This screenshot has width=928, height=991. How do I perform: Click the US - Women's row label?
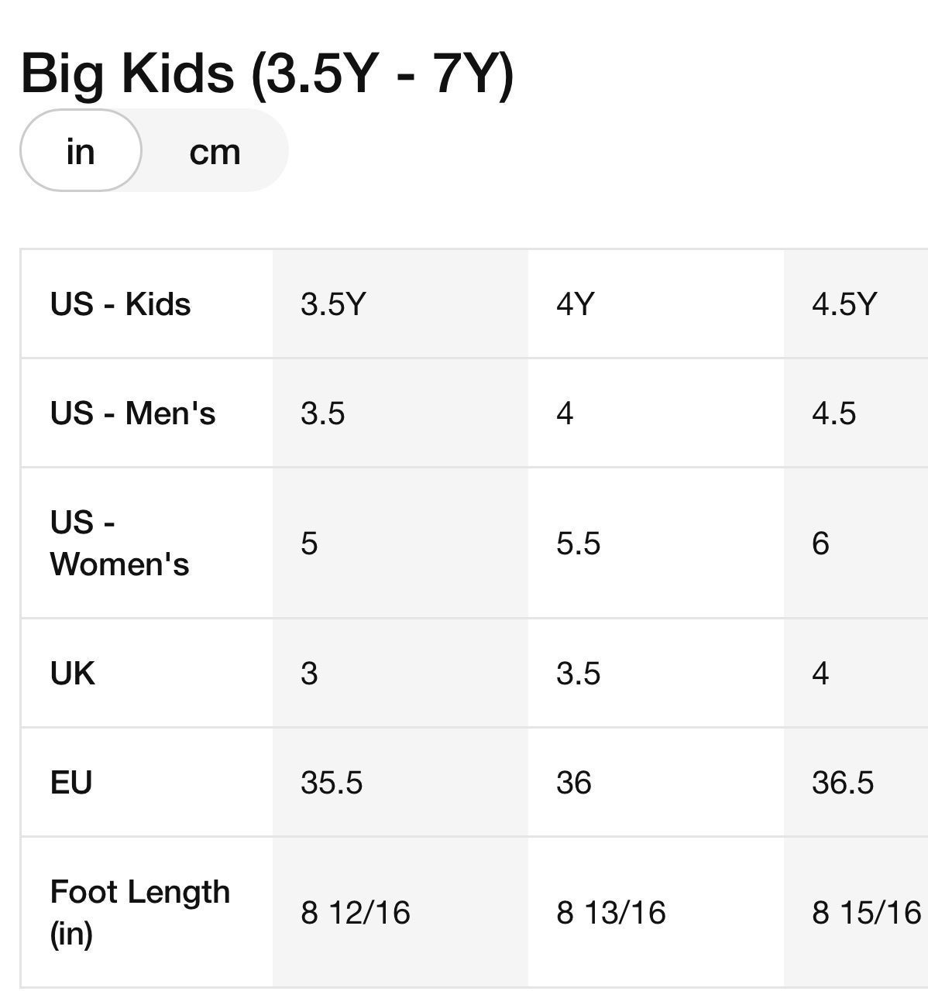pyautogui.click(x=119, y=543)
